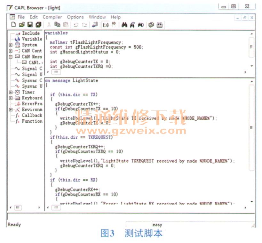Select the Function tree node
Image resolution: width=262 pixels, height=243 pixels.
click(x=32, y=121)
